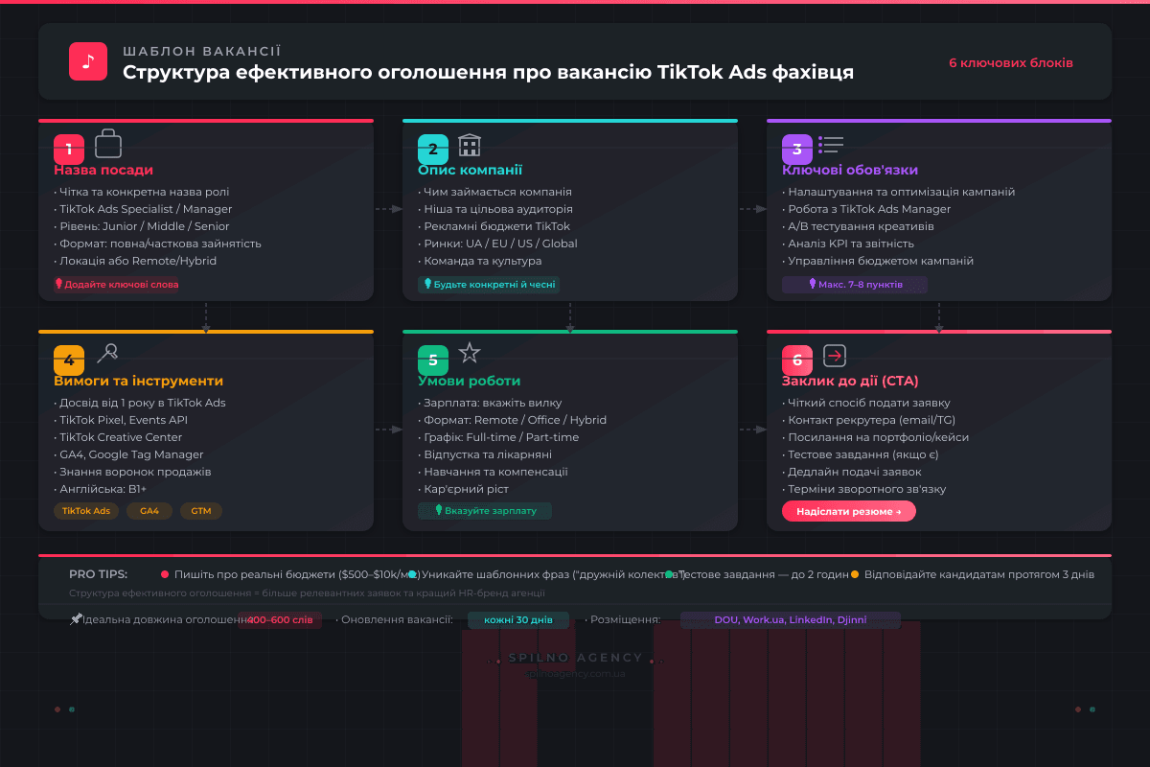Screen dimensions: 1150x767
Task: Click 'TikTok Creative Center' line
Action: coord(118,437)
